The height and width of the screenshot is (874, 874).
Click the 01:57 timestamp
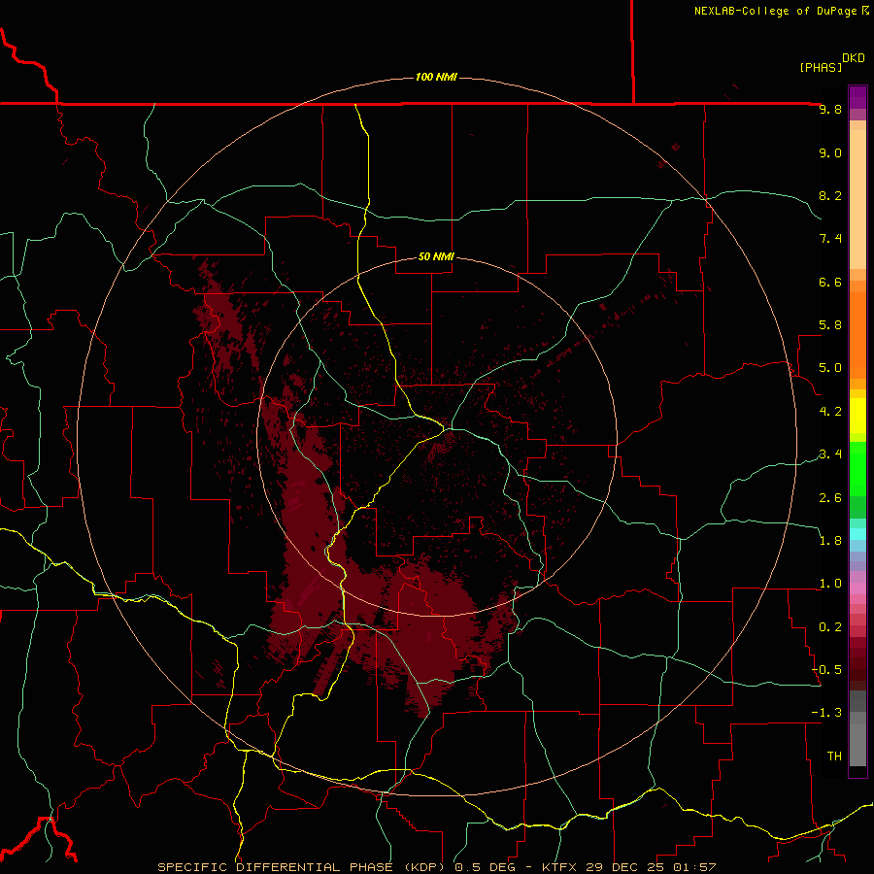[x=694, y=867]
